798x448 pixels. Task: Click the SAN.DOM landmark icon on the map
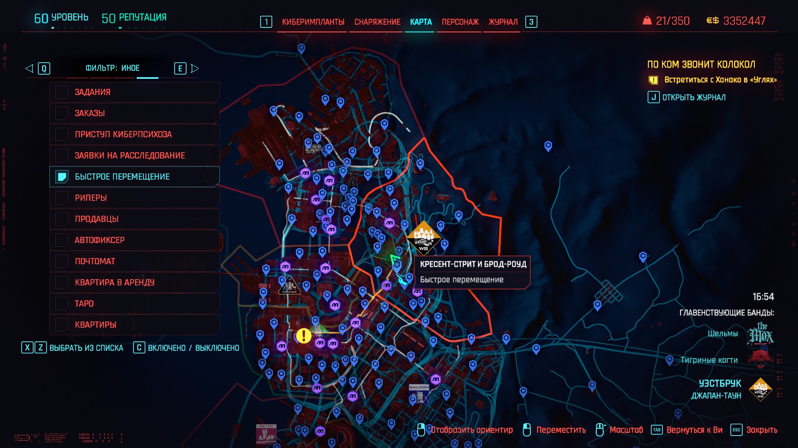(419, 394)
